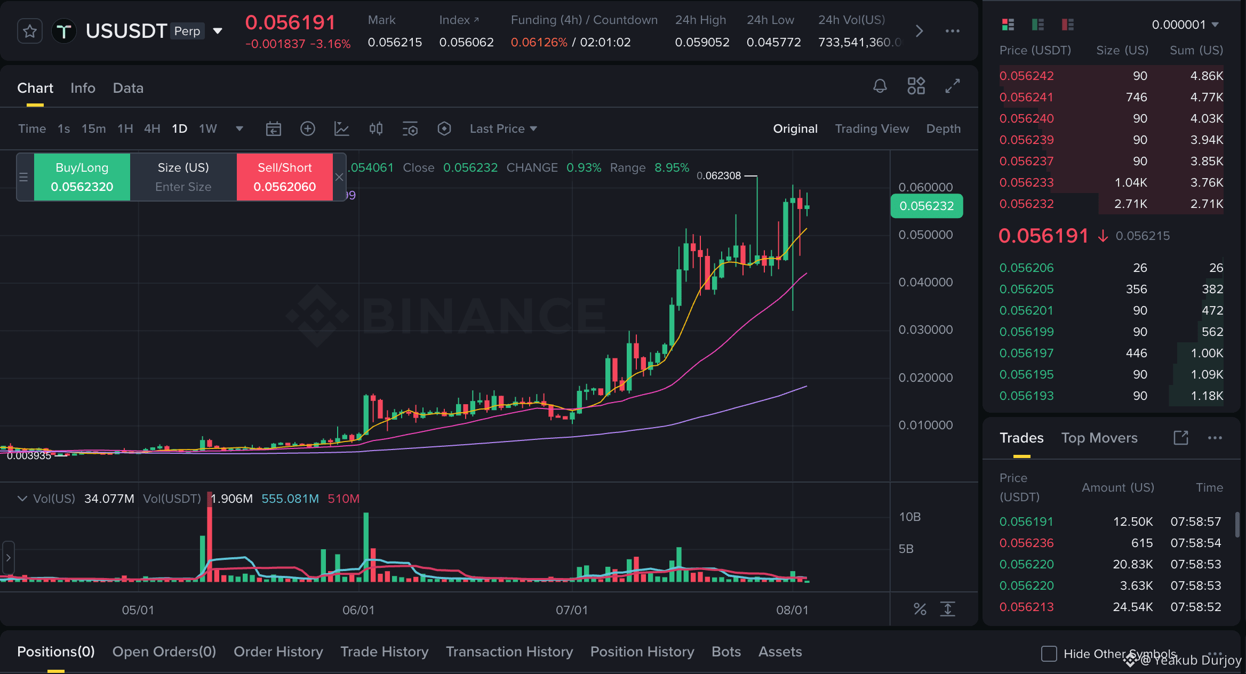
Task: Open 0.000001 price precision dropdown
Action: 1185,25
